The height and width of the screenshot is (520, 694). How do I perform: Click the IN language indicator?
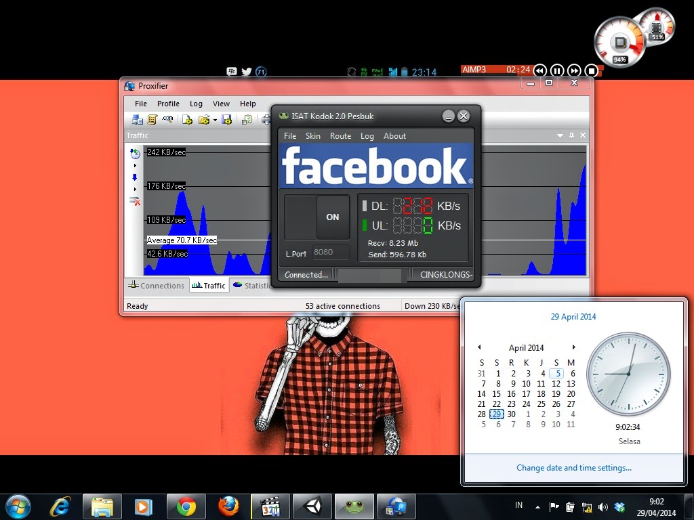tap(518, 505)
